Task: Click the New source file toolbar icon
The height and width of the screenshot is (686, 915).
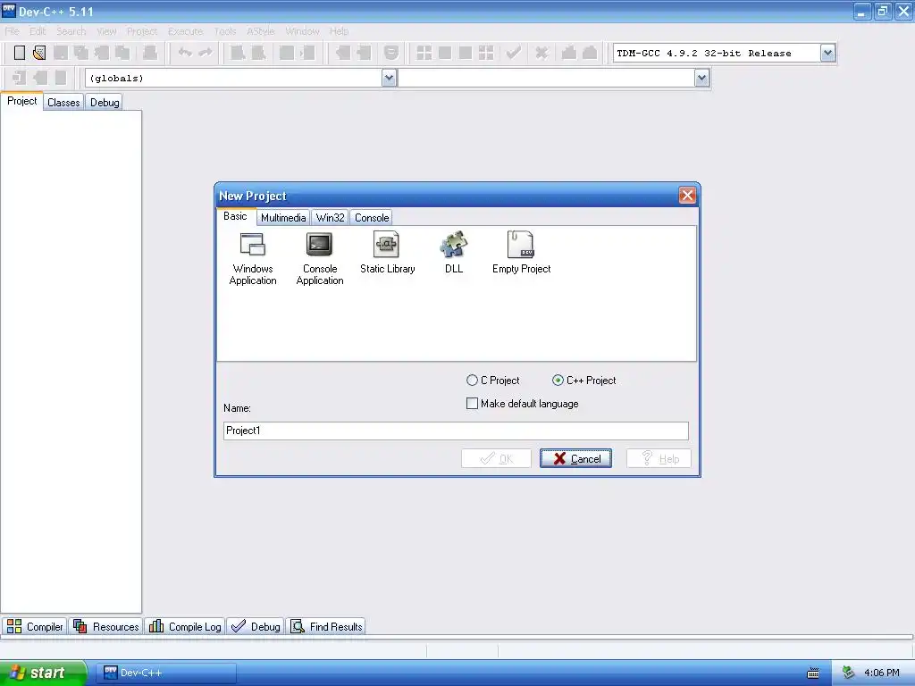Action: click(x=20, y=53)
